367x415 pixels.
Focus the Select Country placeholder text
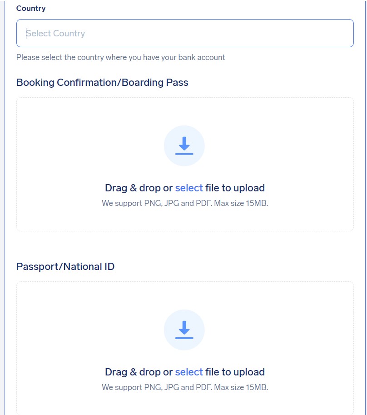(55, 33)
